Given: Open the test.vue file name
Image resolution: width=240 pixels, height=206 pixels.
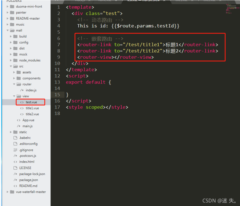Looking at the screenshot, I should coord(31,102).
